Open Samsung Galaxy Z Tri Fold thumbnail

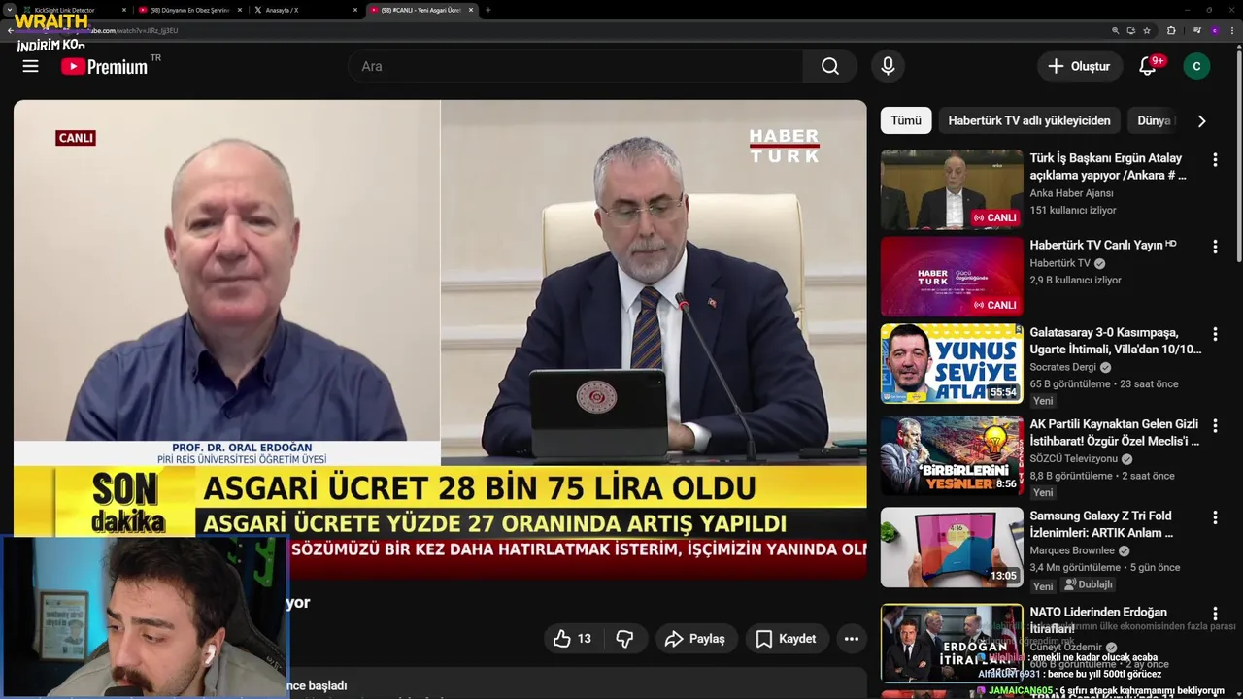pos(952,548)
